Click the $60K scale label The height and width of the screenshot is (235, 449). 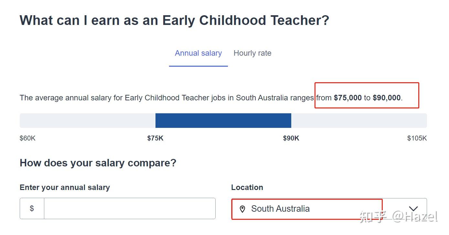(27, 138)
